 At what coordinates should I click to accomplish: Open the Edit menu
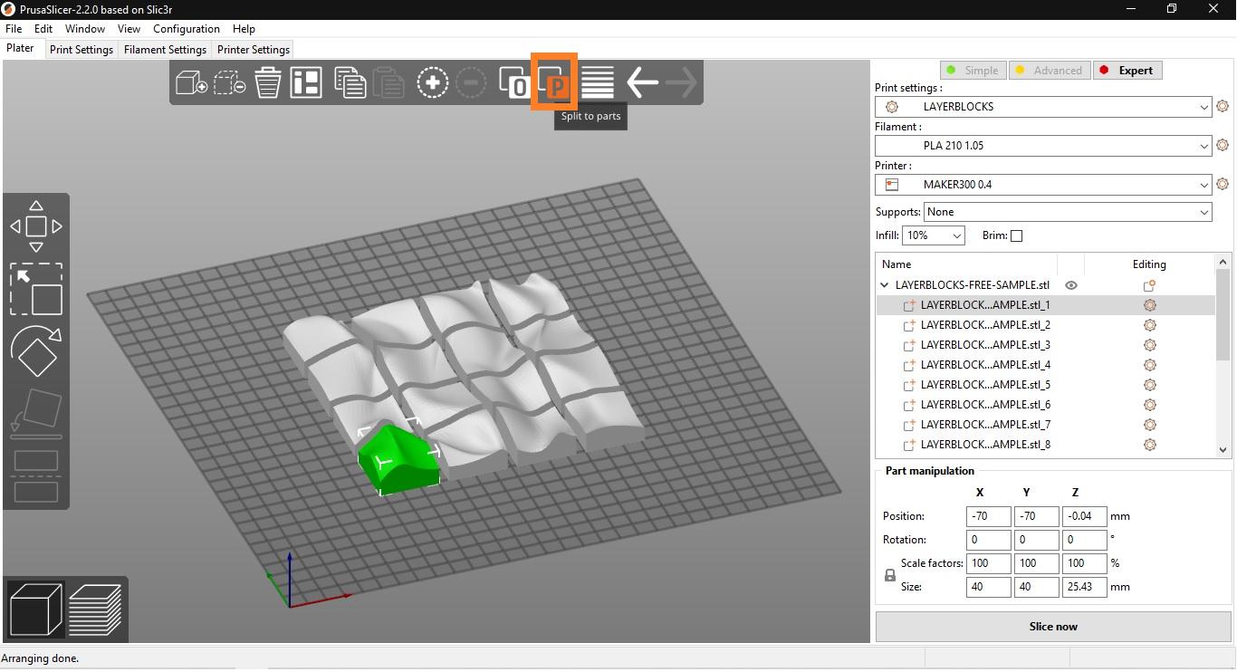43,29
